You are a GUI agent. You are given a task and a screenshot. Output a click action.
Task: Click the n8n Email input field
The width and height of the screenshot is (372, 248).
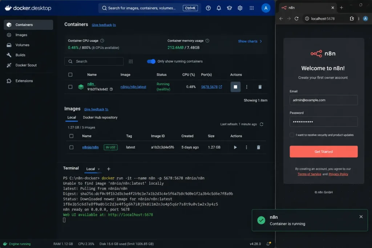[x=323, y=100]
